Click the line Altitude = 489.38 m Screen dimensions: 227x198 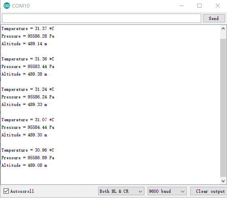tap(24, 74)
